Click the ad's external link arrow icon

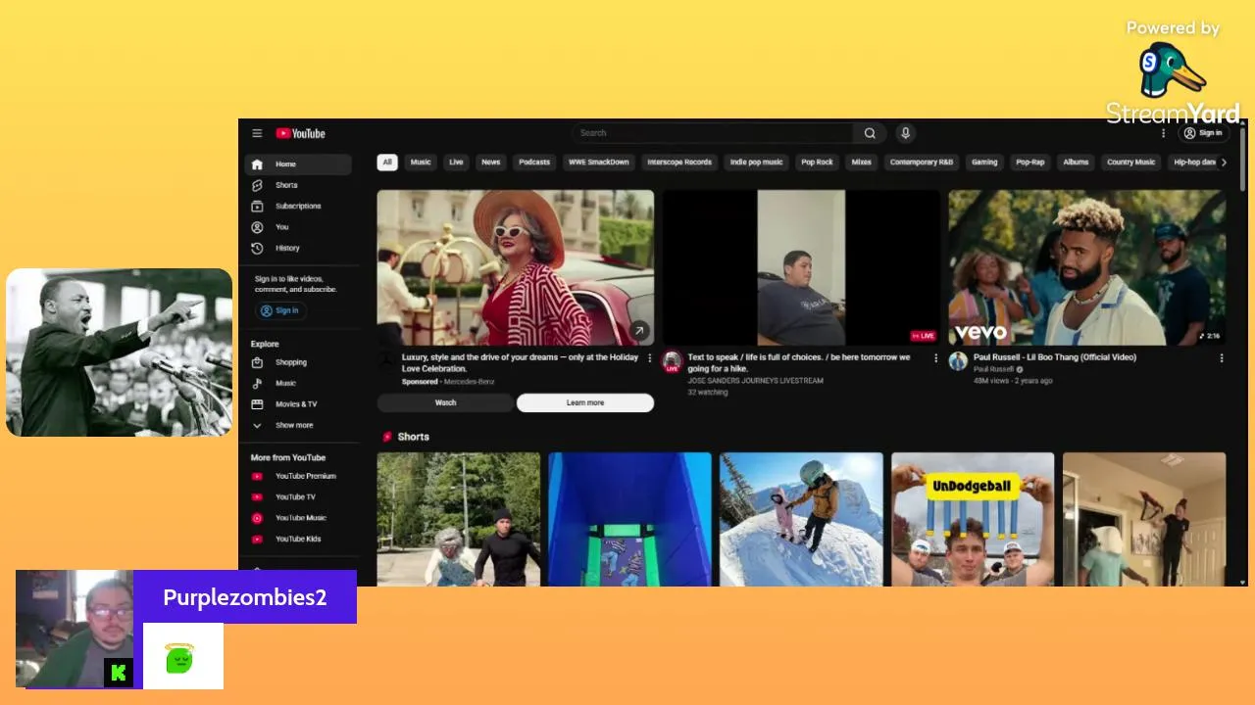tap(639, 331)
